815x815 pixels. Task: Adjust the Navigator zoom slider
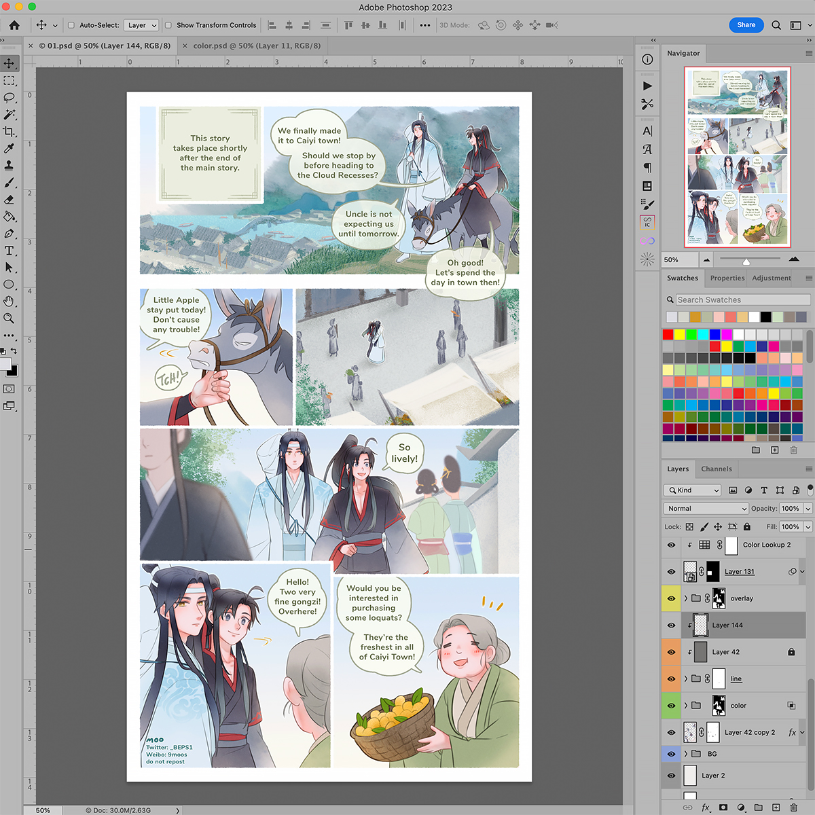(x=746, y=261)
